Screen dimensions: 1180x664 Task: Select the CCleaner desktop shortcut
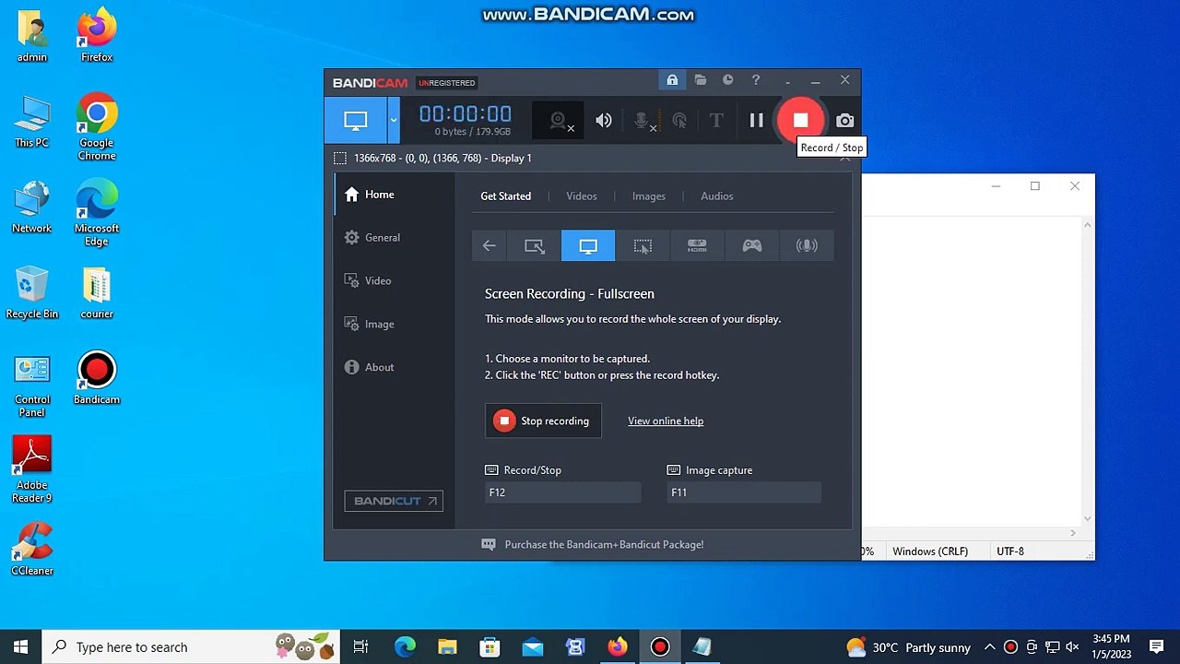click(x=32, y=550)
